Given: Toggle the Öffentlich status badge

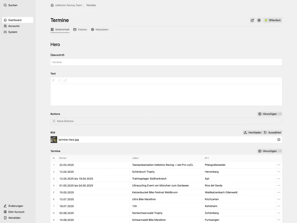Looking at the screenshot, I should [x=273, y=20].
